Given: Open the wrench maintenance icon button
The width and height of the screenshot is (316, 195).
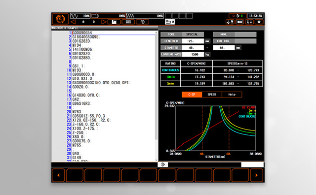Looking at the screenshot, I should [x=239, y=22].
